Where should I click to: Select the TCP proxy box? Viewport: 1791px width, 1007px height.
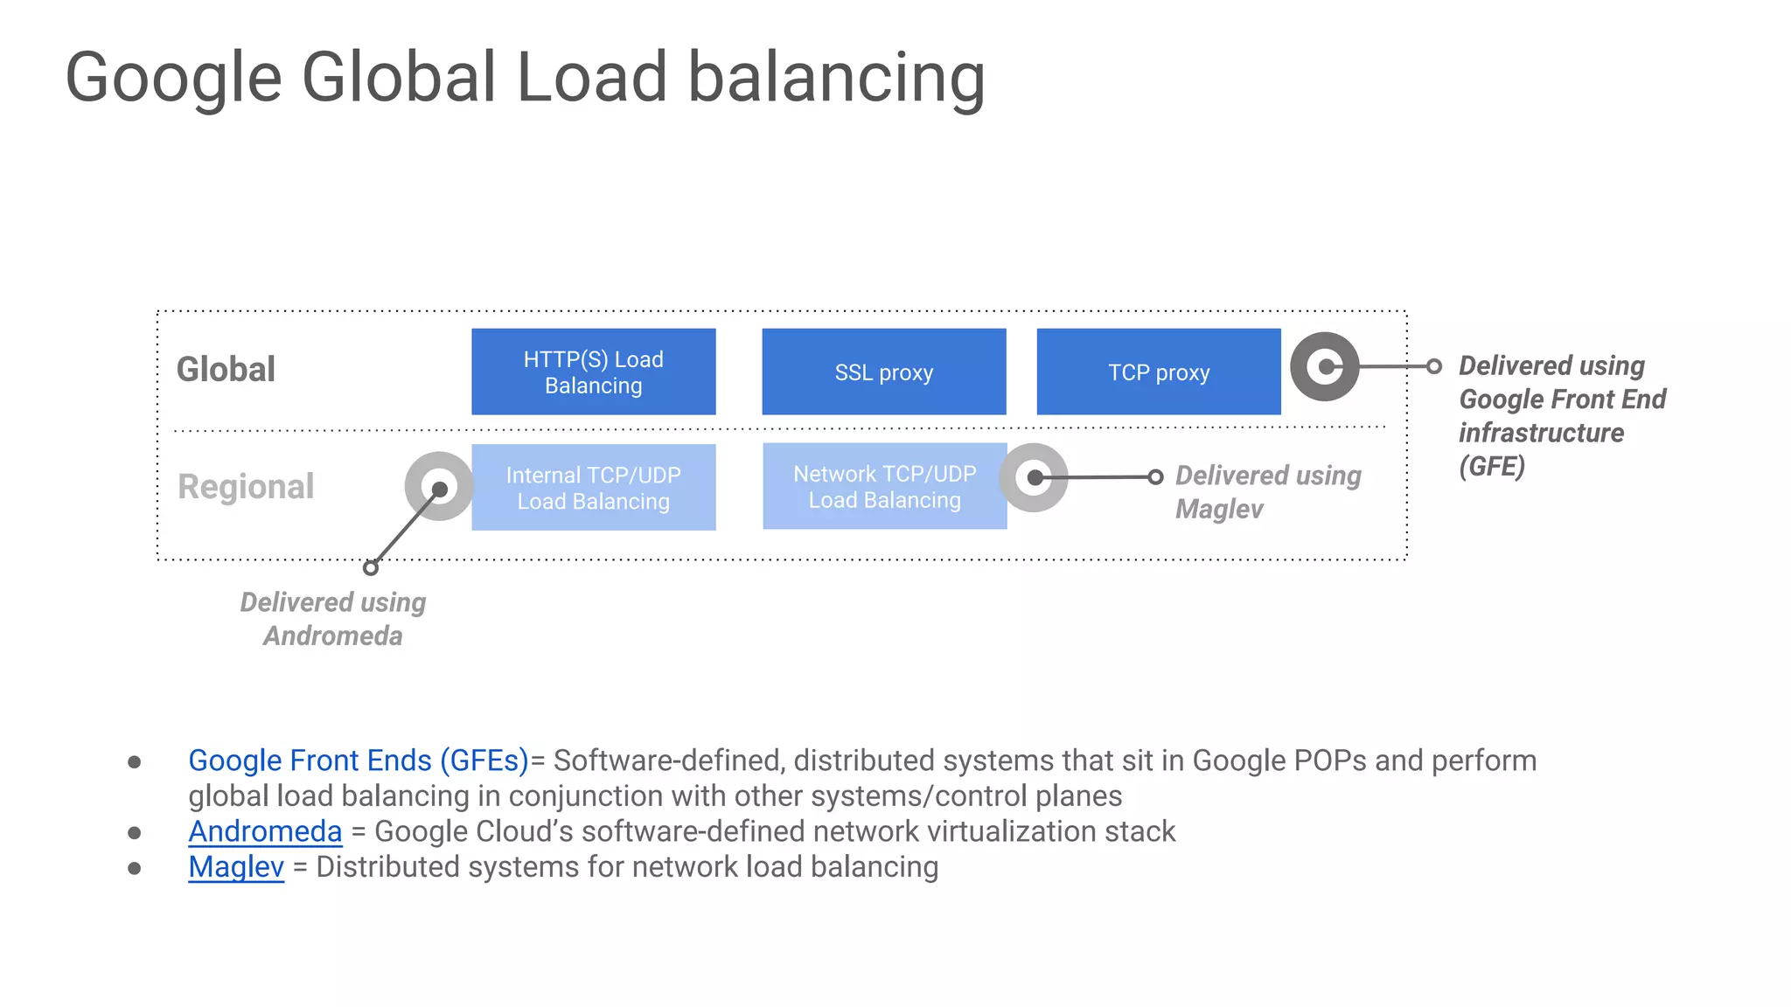pos(1159,372)
